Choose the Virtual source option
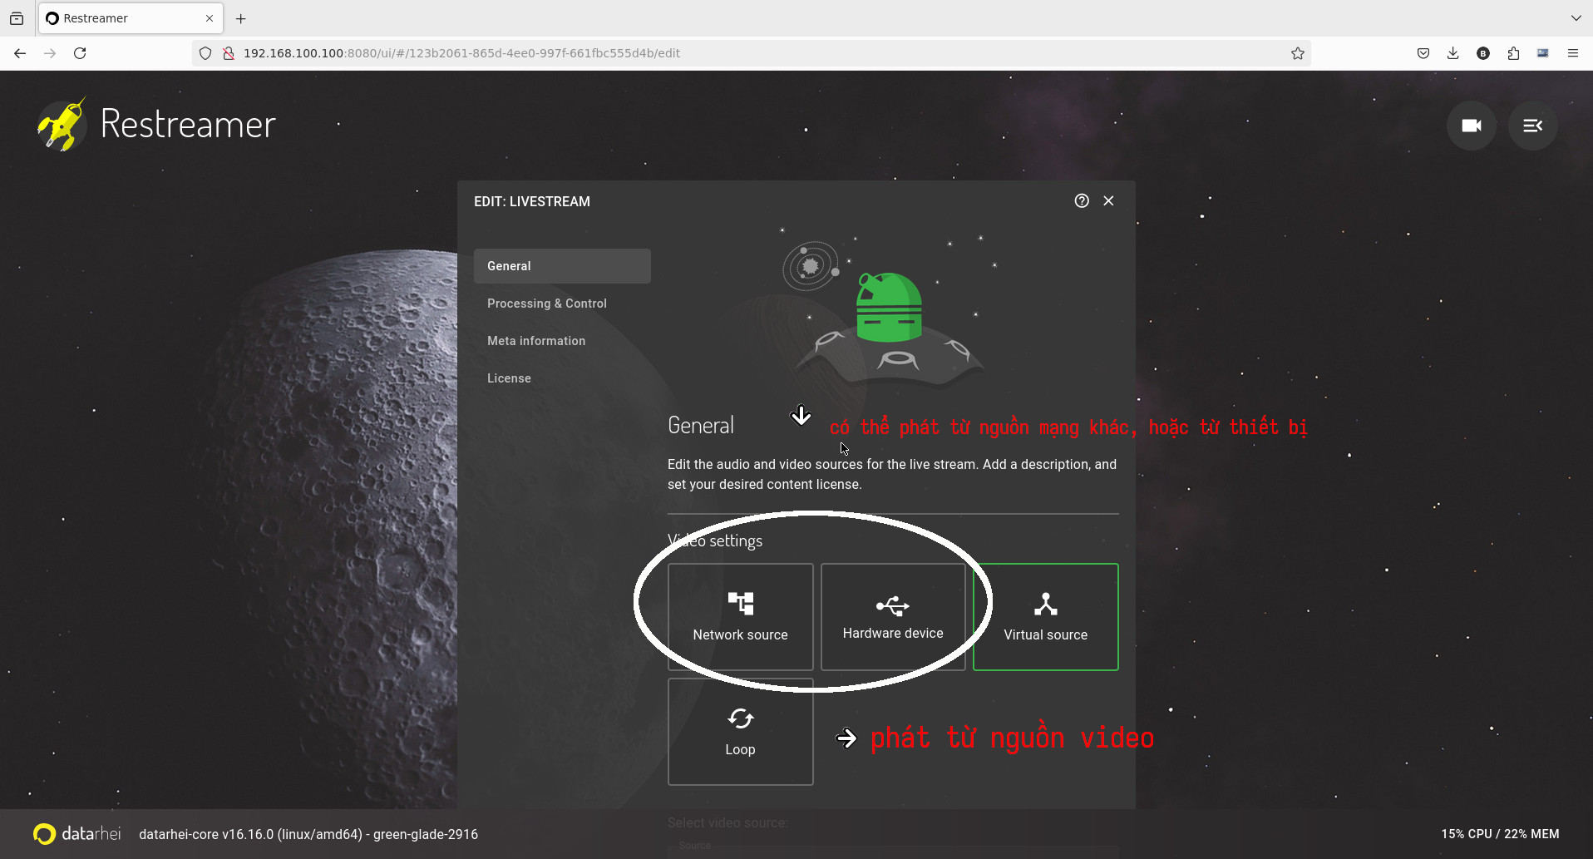The width and height of the screenshot is (1593, 859). click(x=1045, y=617)
